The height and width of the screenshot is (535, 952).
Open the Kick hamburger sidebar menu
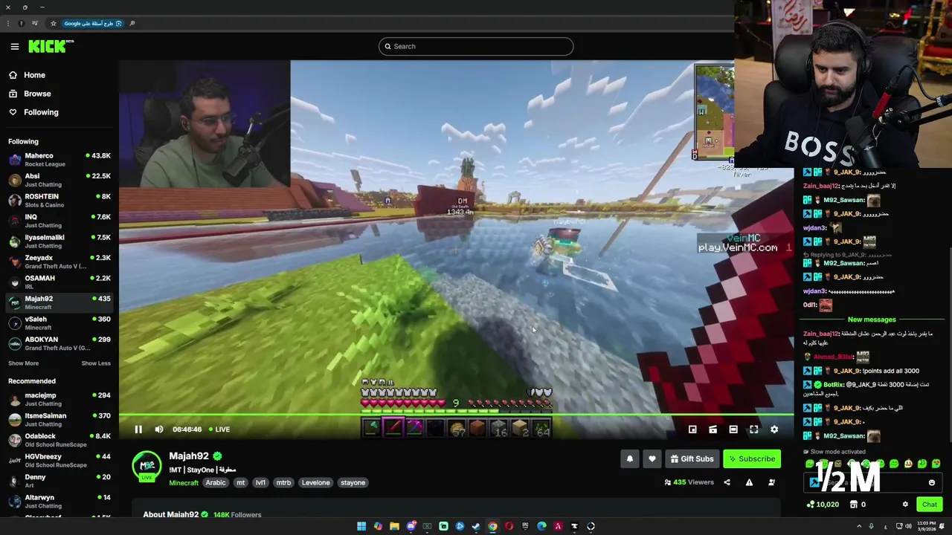pos(14,47)
